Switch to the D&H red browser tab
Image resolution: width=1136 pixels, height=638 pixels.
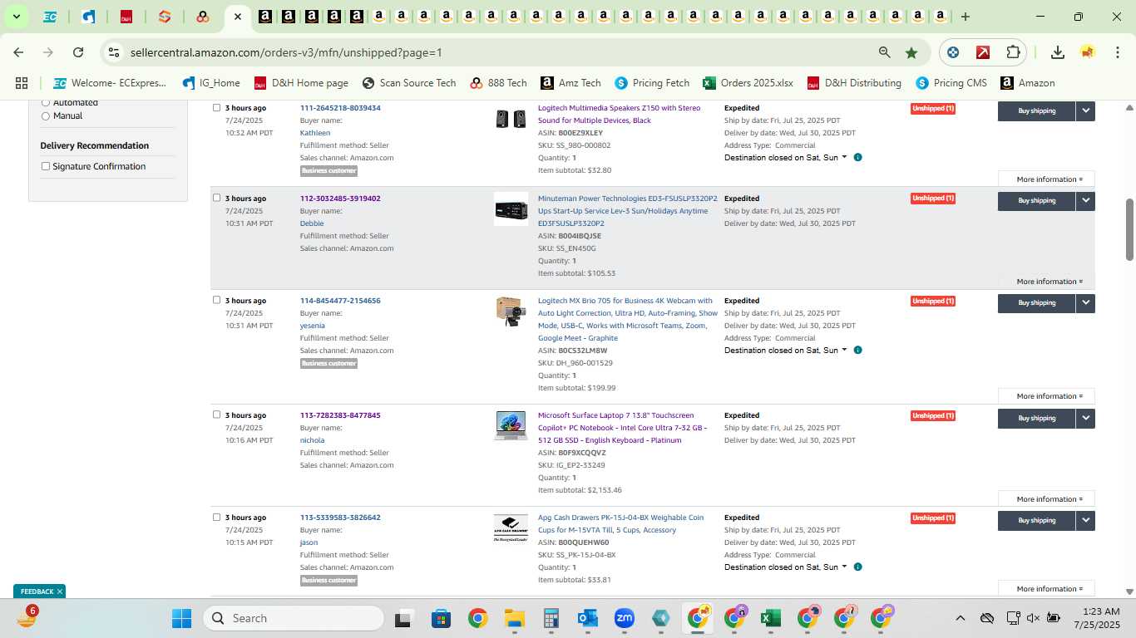pos(126,17)
